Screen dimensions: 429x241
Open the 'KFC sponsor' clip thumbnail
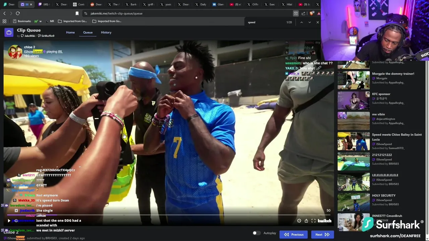point(354,100)
